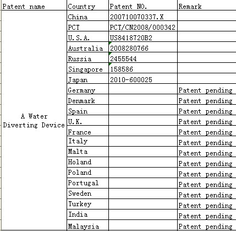Click the Germany country cell
Screen dimensions: 236x231
click(88, 89)
